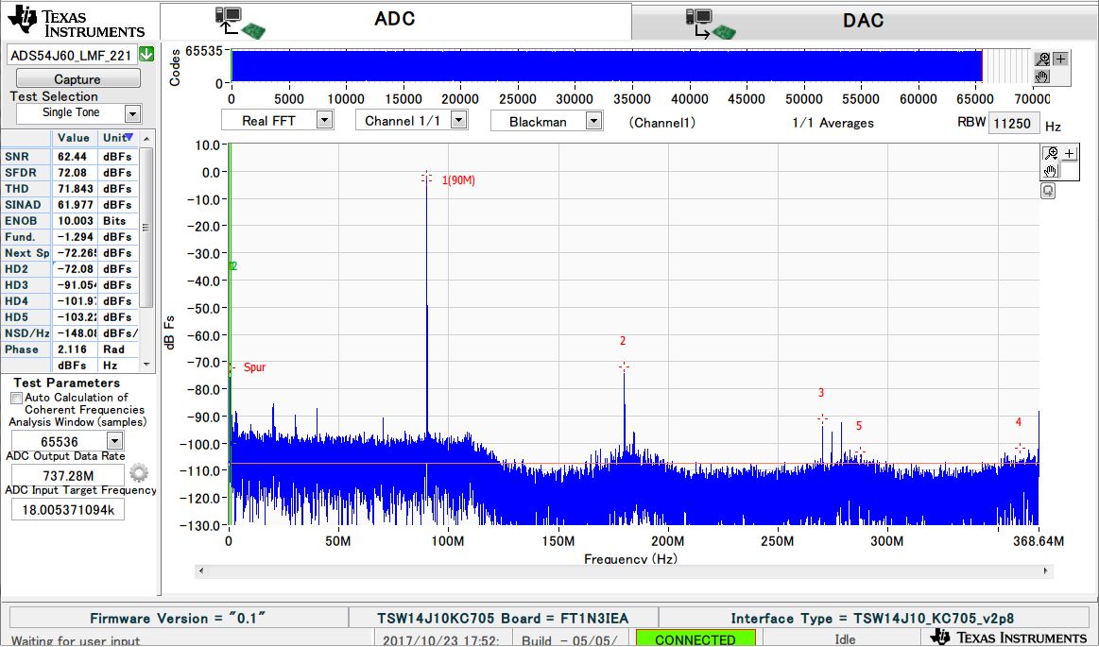Click the Idle status indicator
The width and height of the screenshot is (1099, 647).
pyautogui.click(x=845, y=638)
